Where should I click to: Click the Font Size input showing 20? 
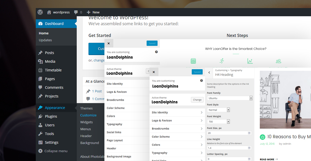229,133
